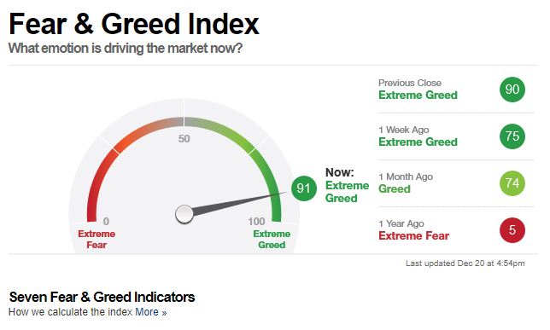Click the green 91 current index badge
Screen dimensions: 550x330
point(304,188)
